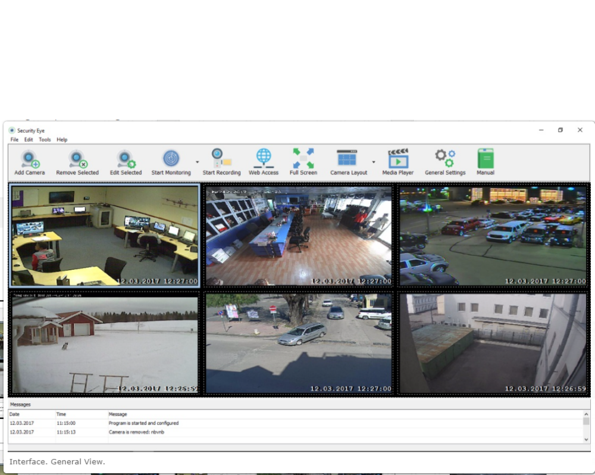The image size is (595, 475).
Task: Open the Tools menu
Action: tap(45, 140)
